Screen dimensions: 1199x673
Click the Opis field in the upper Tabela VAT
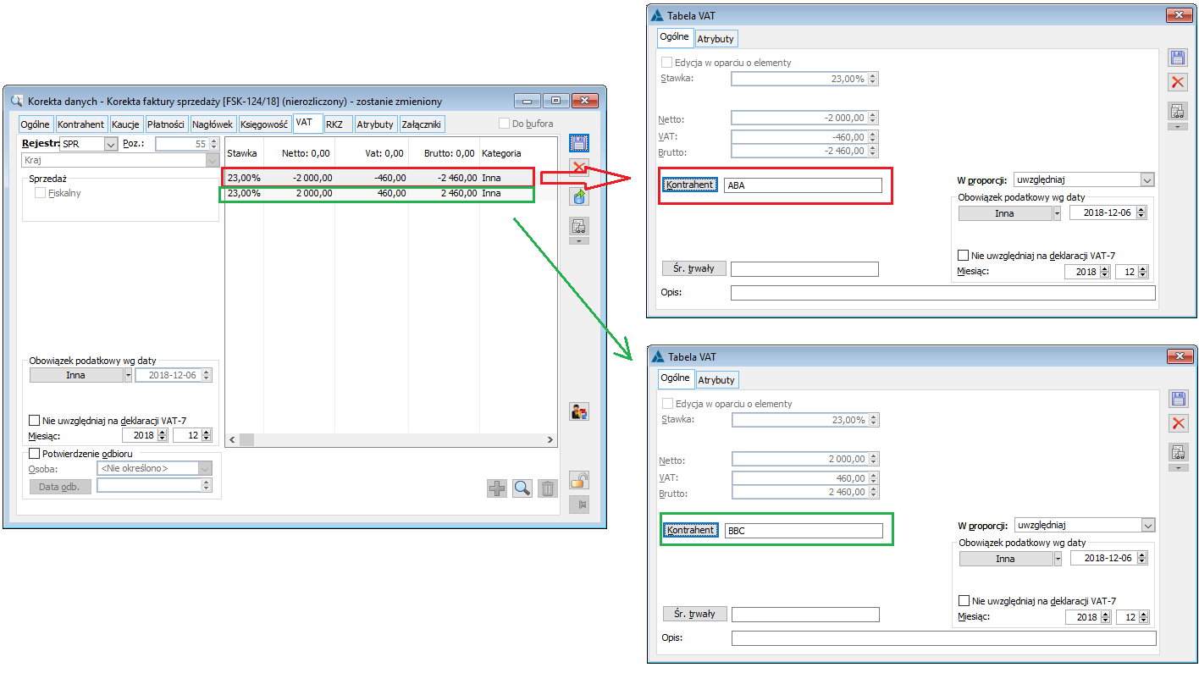942,293
